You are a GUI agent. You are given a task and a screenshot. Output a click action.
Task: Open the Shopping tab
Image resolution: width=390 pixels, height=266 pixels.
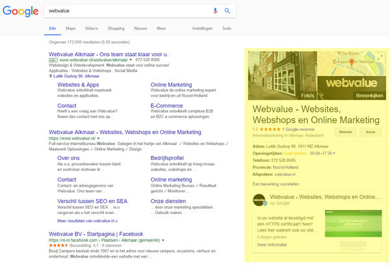click(x=116, y=29)
